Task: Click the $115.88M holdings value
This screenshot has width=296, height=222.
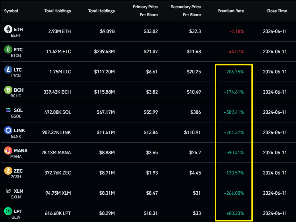Action: pyautogui.click(x=105, y=92)
